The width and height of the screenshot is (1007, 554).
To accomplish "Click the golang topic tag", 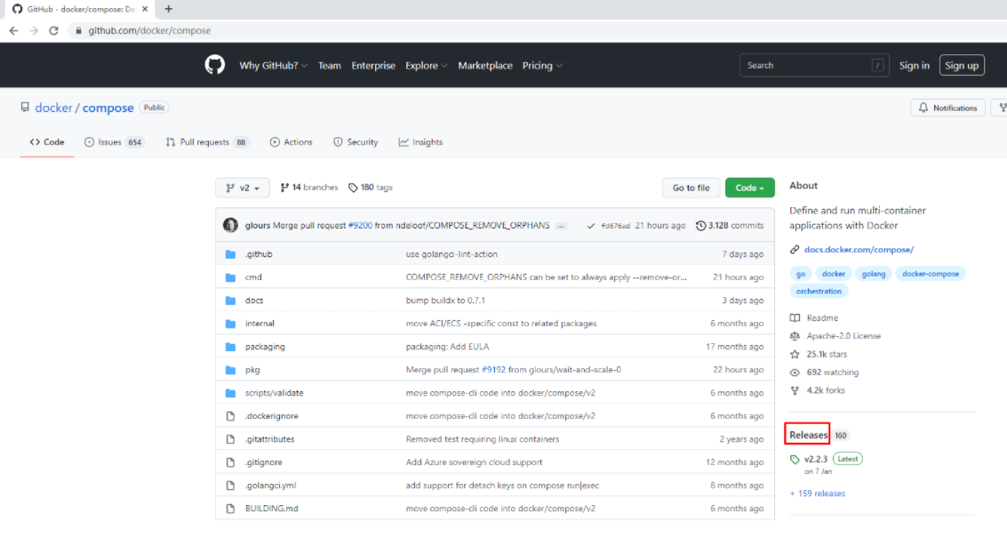I will pos(874,274).
